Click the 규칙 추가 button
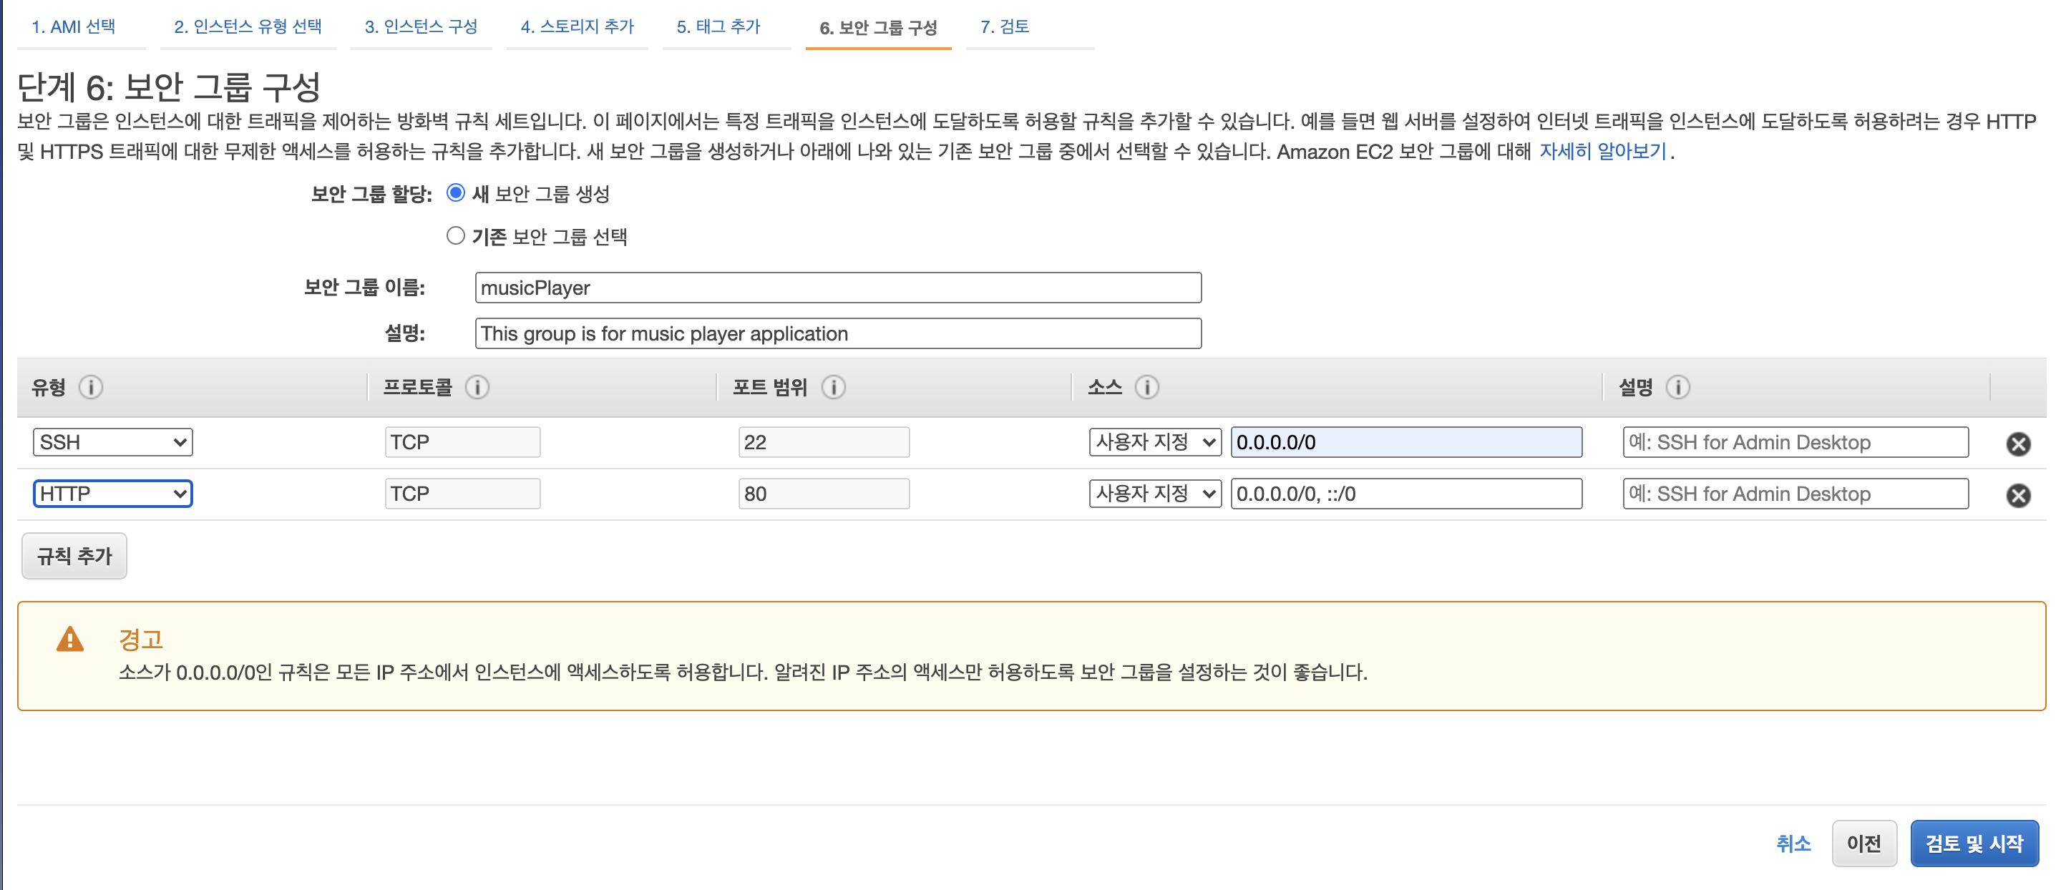Screen dimensions: 2061x890 tap(74, 556)
